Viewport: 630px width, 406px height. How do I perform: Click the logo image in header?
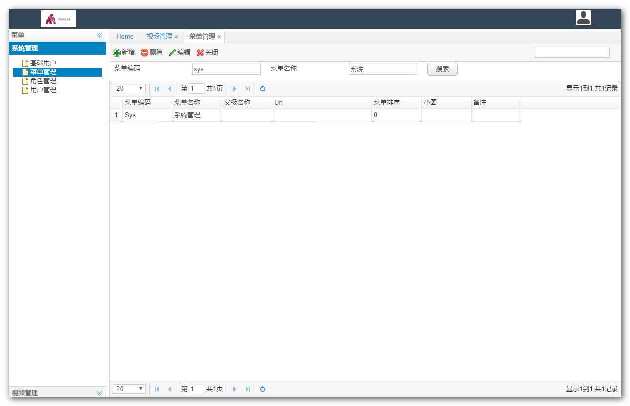tap(58, 19)
